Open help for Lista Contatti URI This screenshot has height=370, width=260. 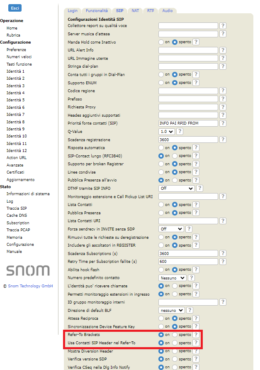223,221
